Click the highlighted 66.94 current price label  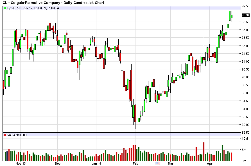246,15
